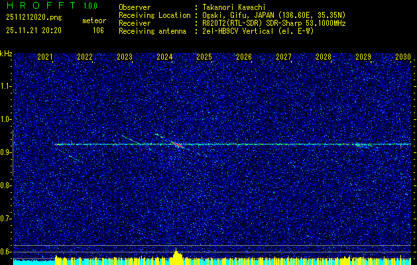Click the Receiving Location label
Screen dimensions: 417x265
tap(154, 15)
